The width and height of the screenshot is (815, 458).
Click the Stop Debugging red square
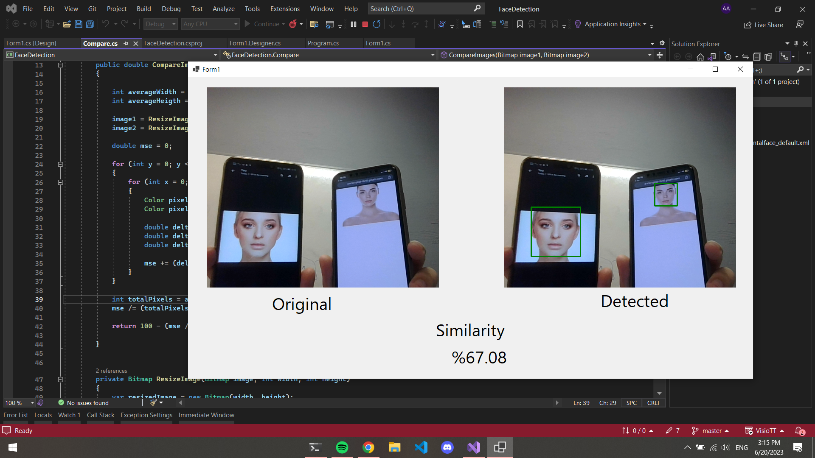click(365, 24)
